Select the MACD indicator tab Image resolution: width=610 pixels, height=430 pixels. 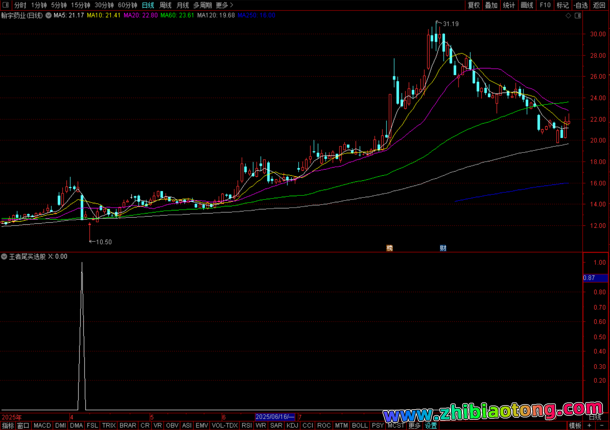coord(42,426)
